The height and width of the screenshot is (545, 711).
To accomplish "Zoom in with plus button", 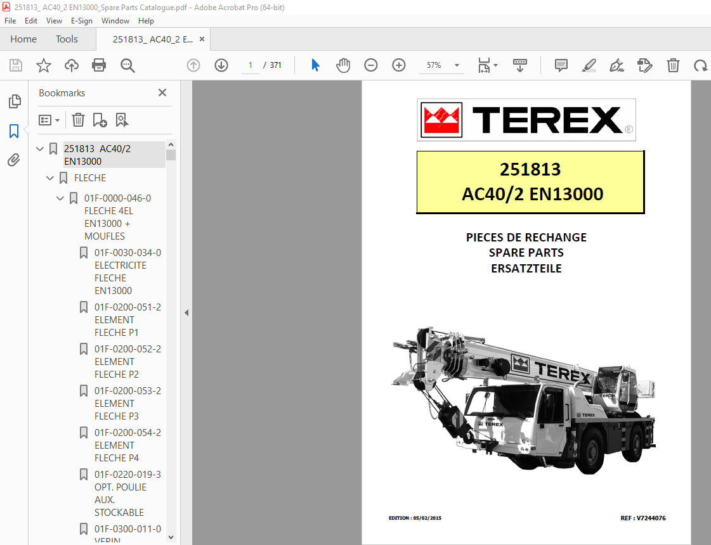I will click(398, 65).
